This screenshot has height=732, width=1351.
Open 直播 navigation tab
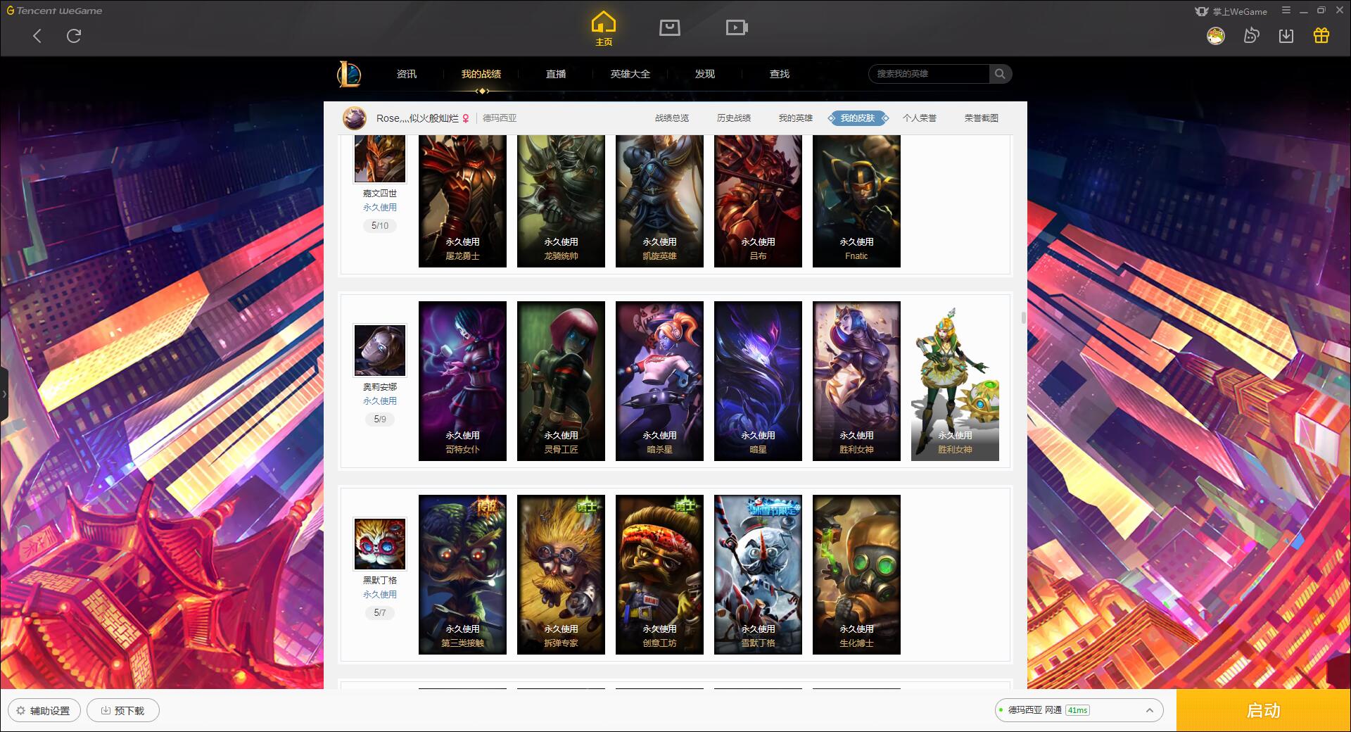556,74
